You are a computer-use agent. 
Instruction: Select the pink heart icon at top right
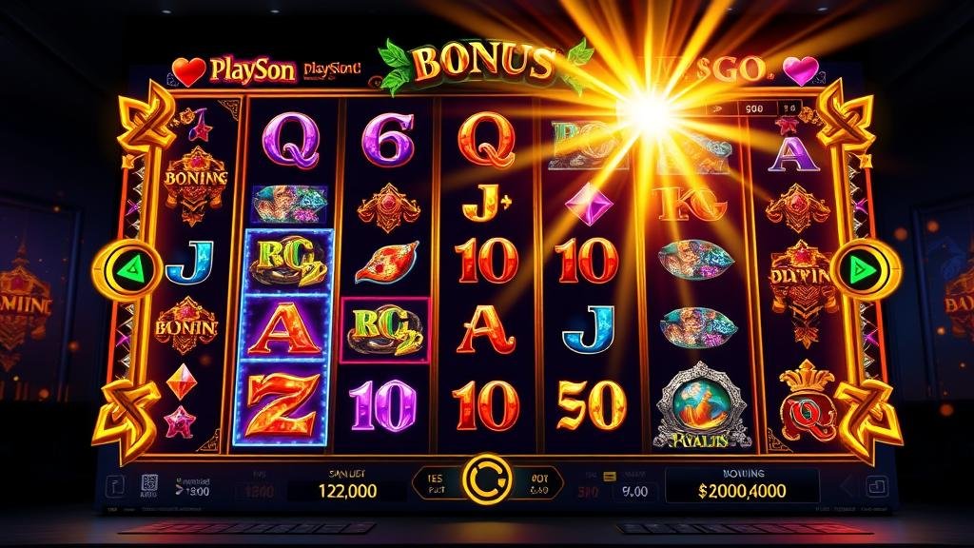click(801, 69)
